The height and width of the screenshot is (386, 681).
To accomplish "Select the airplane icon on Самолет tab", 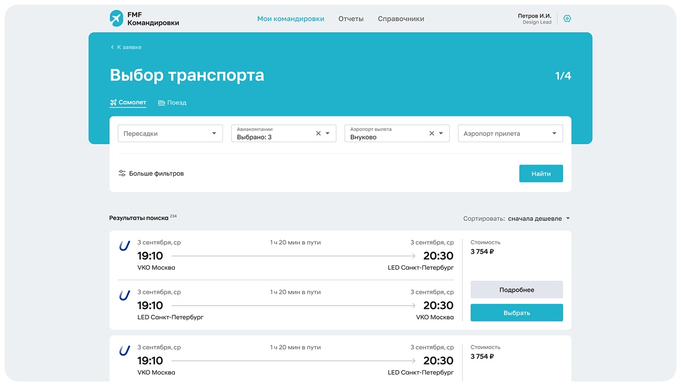I will [x=113, y=103].
